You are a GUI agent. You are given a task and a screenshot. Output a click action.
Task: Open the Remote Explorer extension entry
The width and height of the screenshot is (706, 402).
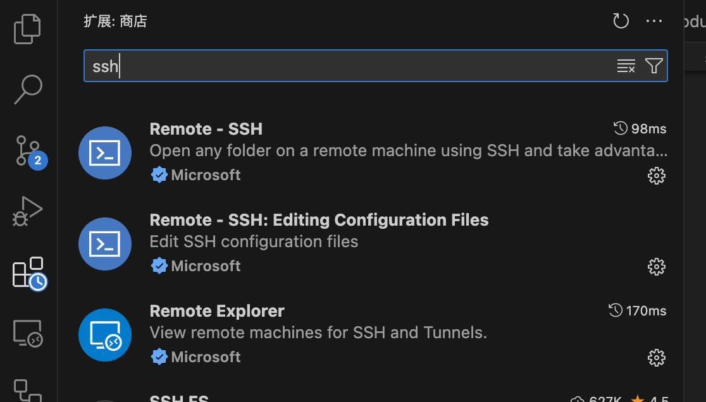point(217,311)
